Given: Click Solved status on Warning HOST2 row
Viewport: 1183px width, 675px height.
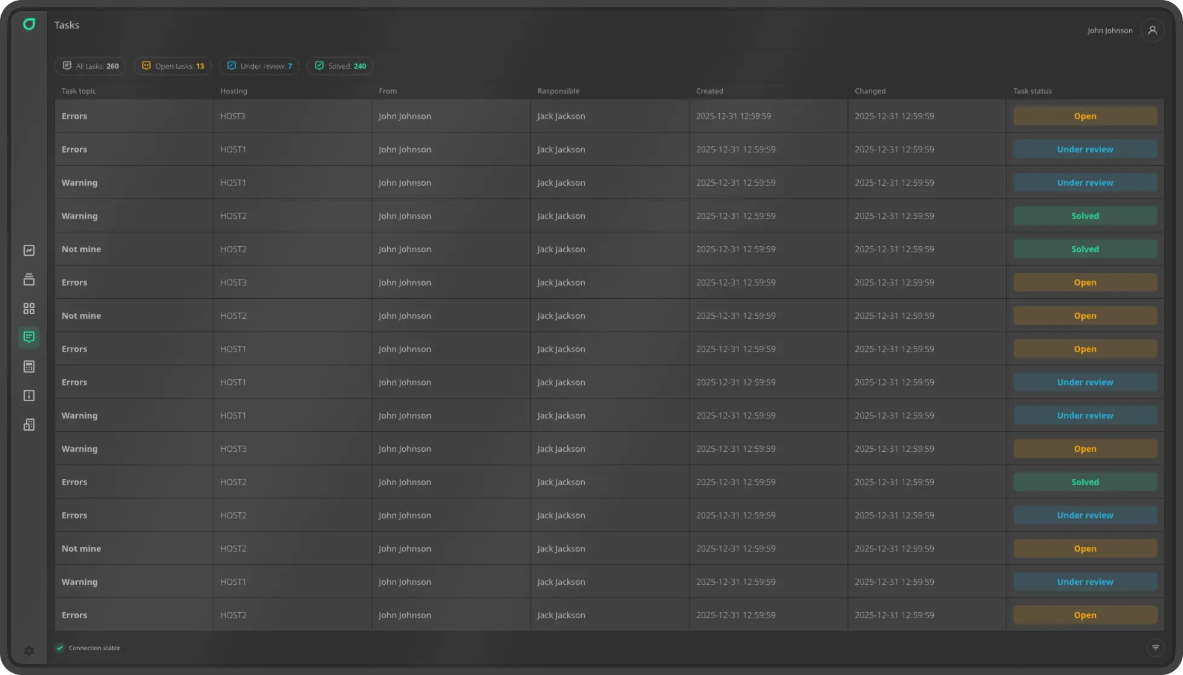Looking at the screenshot, I should point(1084,216).
